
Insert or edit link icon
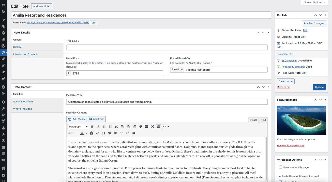[140, 127]
